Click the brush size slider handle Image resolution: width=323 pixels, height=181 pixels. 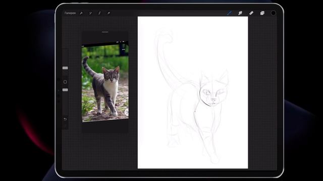coord(65,68)
